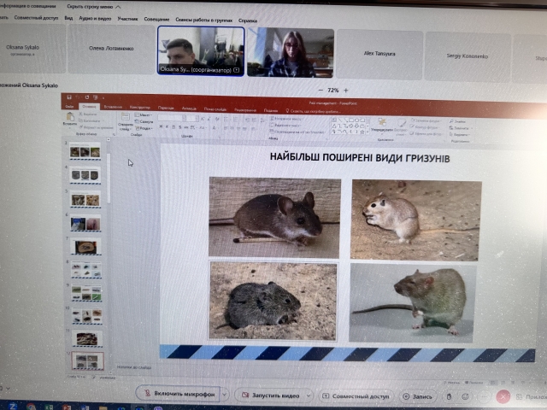
Task: Click the Приложения button at bottom right
Action: click(531, 396)
